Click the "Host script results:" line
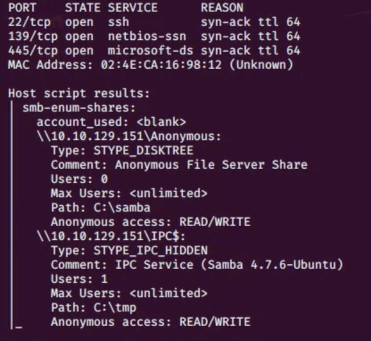 click(79, 94)
